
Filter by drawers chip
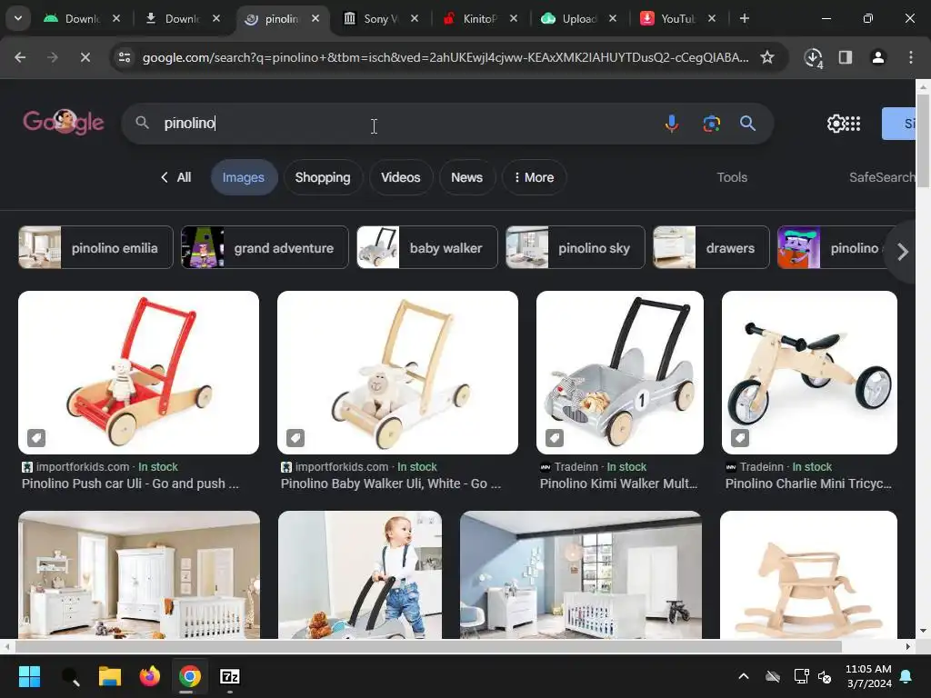pyautogui.click(x=711, y=247)
